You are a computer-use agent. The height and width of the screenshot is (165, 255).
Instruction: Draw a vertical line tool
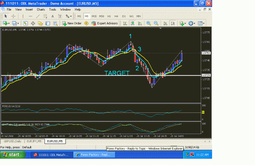pyautogui.click(x=23, y=16)
